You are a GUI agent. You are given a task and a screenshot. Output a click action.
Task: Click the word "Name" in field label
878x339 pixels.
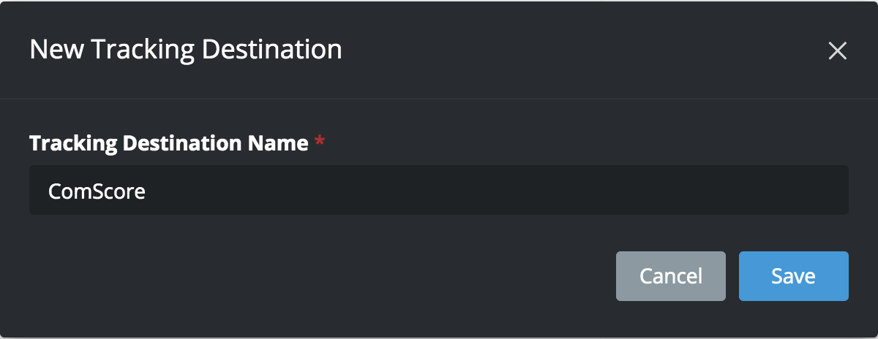275,143
